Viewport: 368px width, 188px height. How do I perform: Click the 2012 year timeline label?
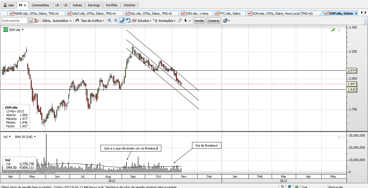click(x=112, y=181)
